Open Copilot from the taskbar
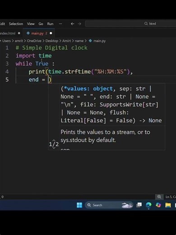The width and height of the screenshot is (176, 235). (158, 205)
